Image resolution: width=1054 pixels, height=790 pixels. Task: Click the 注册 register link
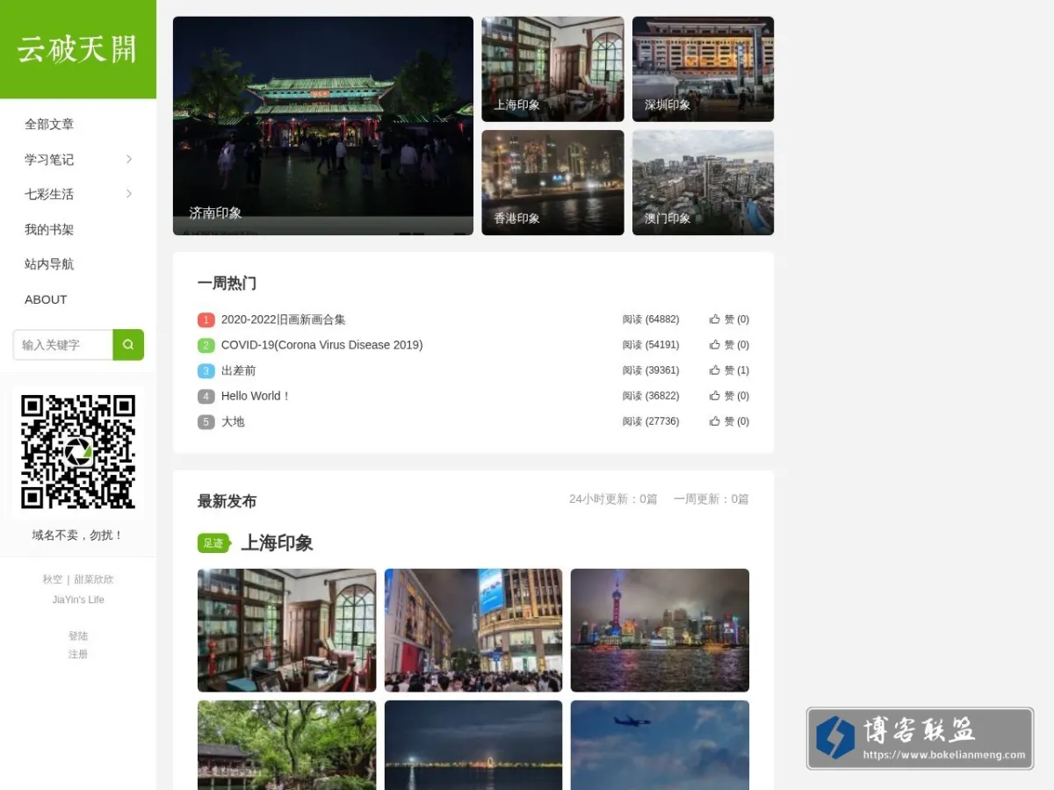click(x=78, y=654)
